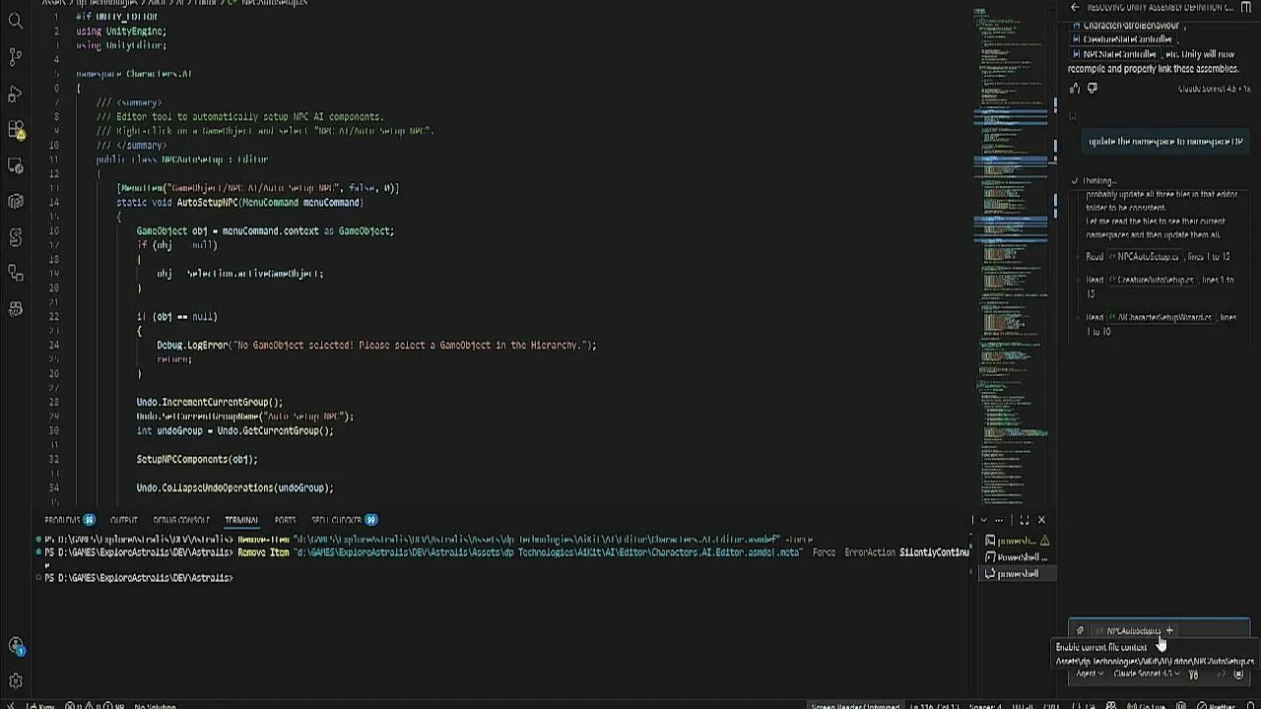1261x709 pixels.
Task: Open the Claude Sonnet model picker
Action: click(1147, 674)
